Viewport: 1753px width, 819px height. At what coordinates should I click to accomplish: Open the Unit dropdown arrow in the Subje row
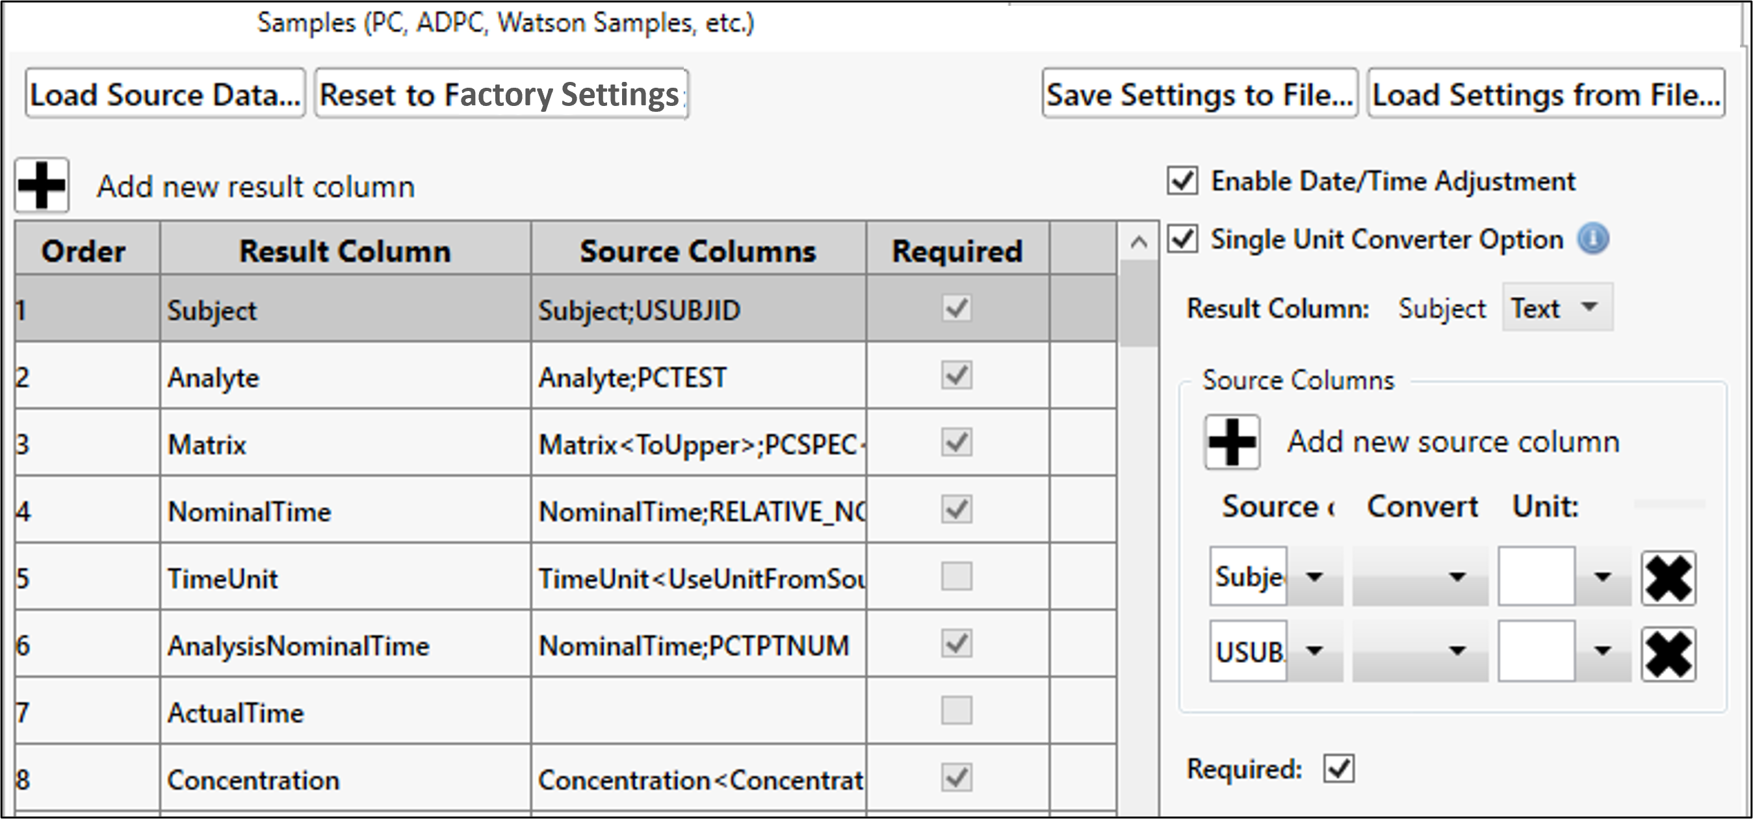point(1604,577)
